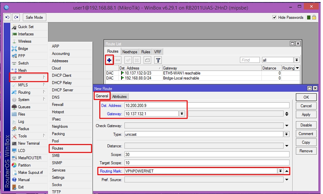The height and width of the screenshot is (194, 323).
Task: Switch to the Rules tab
Action: pos(146,52)
